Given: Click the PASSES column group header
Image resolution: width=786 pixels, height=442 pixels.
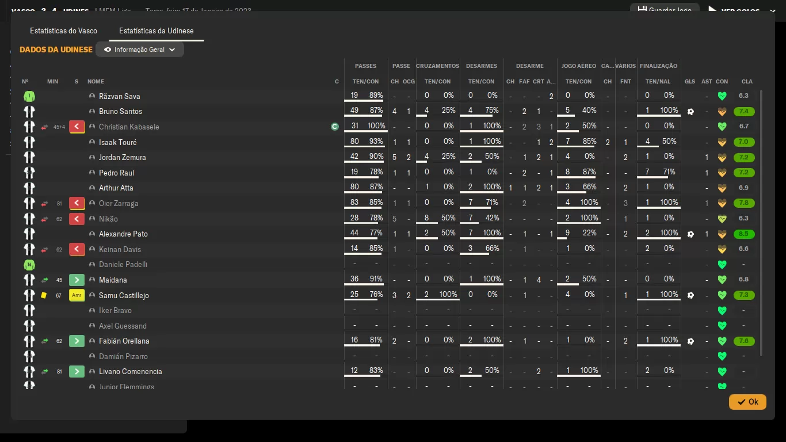Looking at the screenshot, I should (366, 66).
